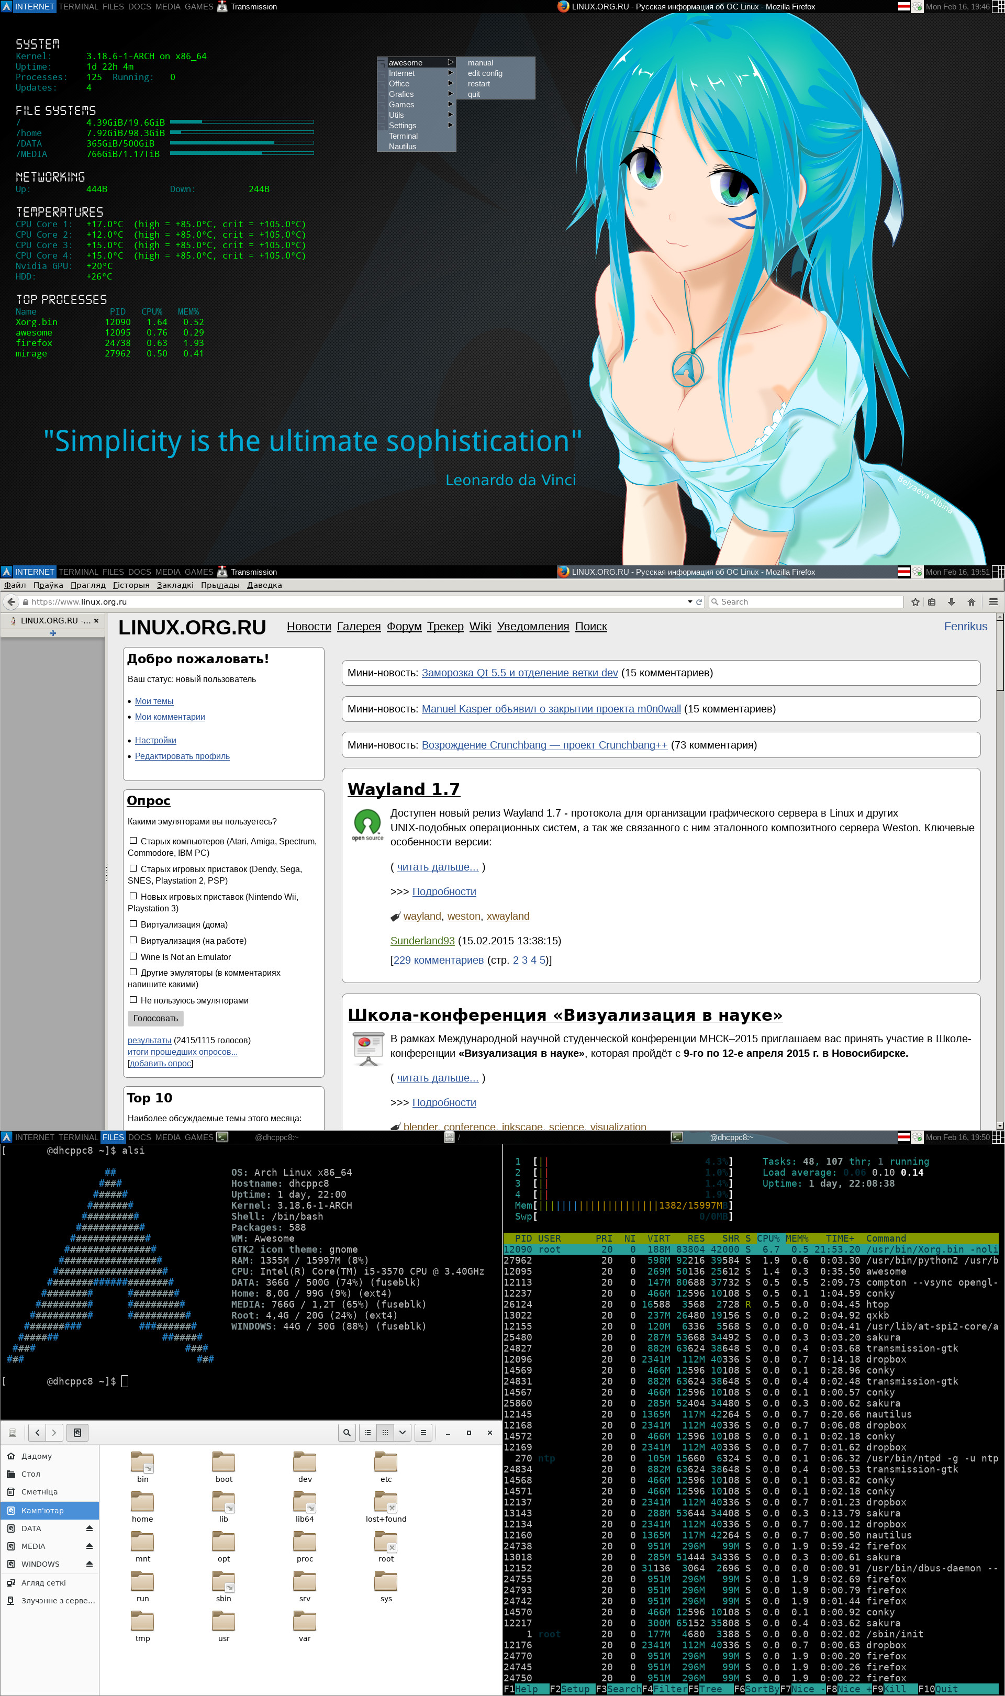Show bookmarks list icon in Firefox toolbar

pyautogui.click(x=932, y=601)
